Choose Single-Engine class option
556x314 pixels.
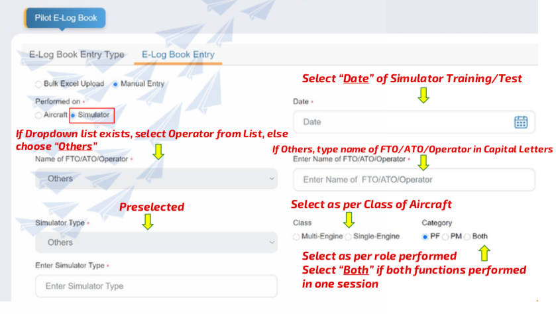pyautogui.click(x=348, y=236)
